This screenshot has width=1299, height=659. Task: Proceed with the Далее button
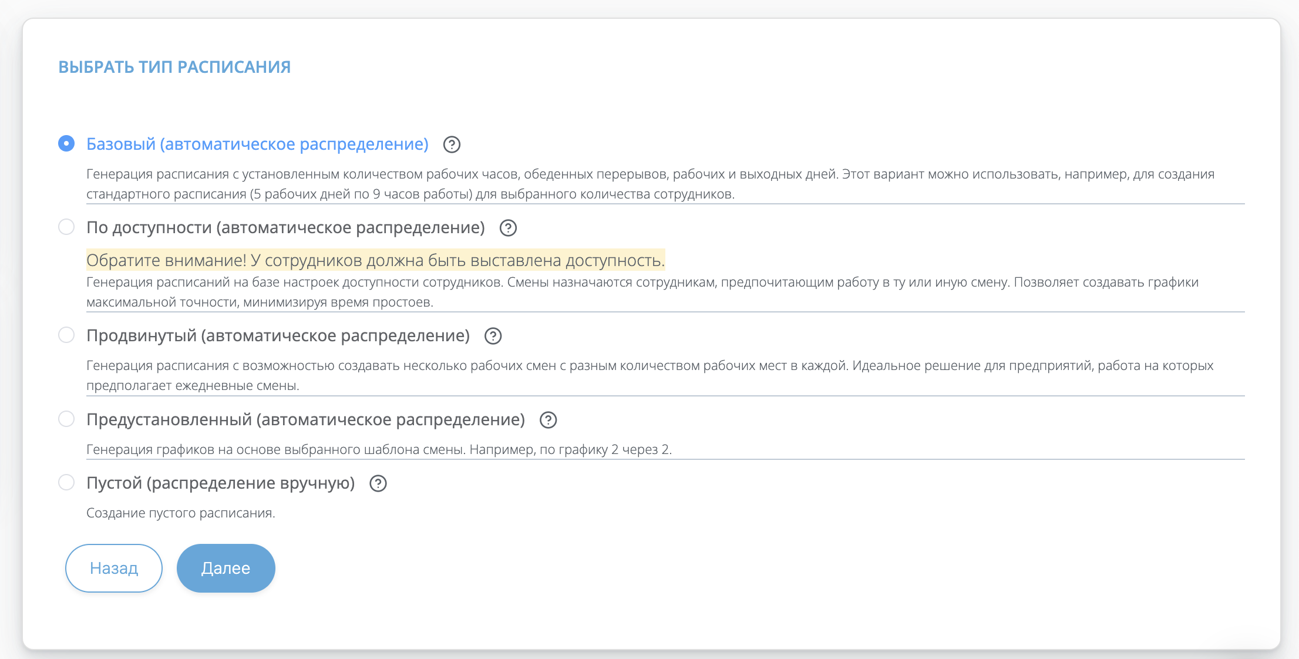point(226,568)
